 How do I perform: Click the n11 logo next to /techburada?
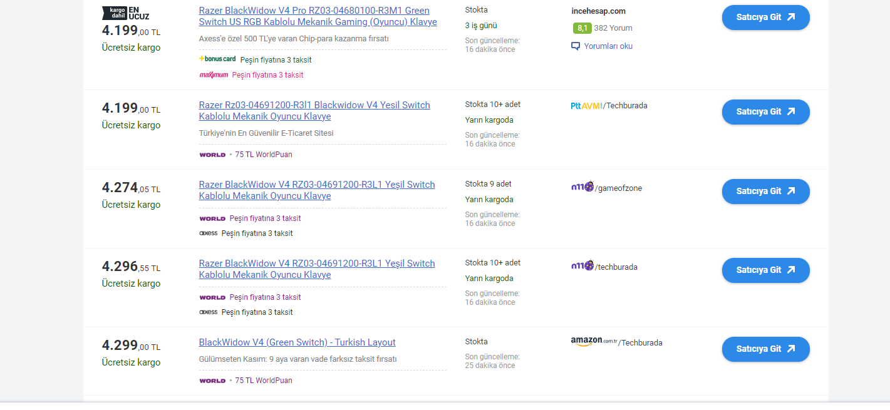(x=582, y=265)
